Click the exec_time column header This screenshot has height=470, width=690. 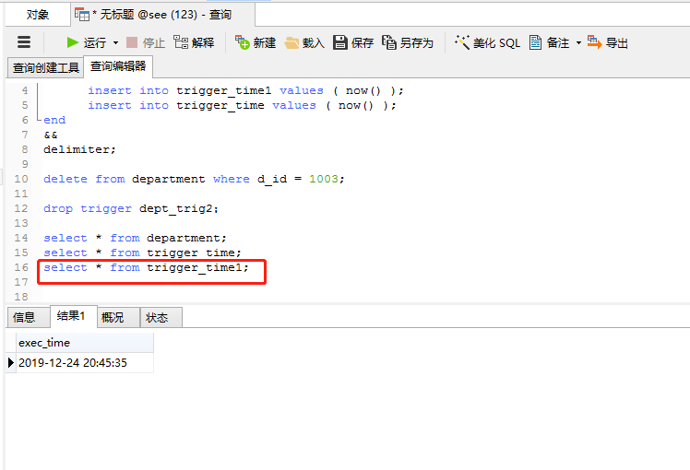85,343
